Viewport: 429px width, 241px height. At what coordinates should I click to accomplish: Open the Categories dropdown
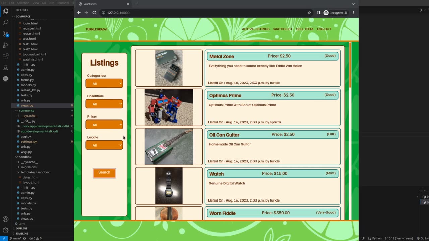pyautogui.click(x=104, y=83)
